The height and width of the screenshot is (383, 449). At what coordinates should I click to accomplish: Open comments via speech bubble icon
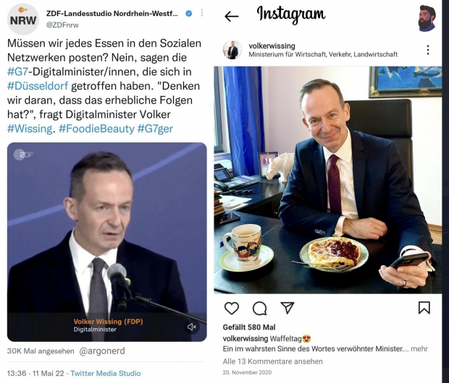tap(260, 309)
